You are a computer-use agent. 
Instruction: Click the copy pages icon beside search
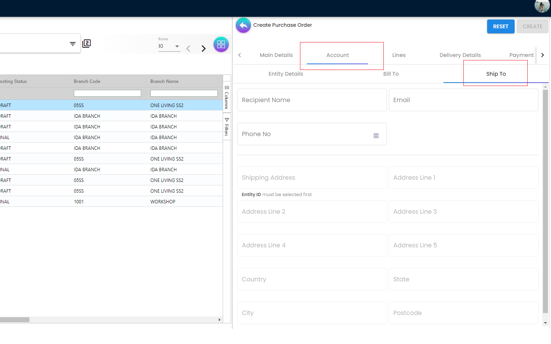pos(87,44)
